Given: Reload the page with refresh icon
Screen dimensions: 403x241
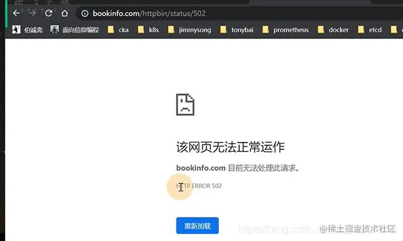Looking at the screenshot, I should pos(49,13).
